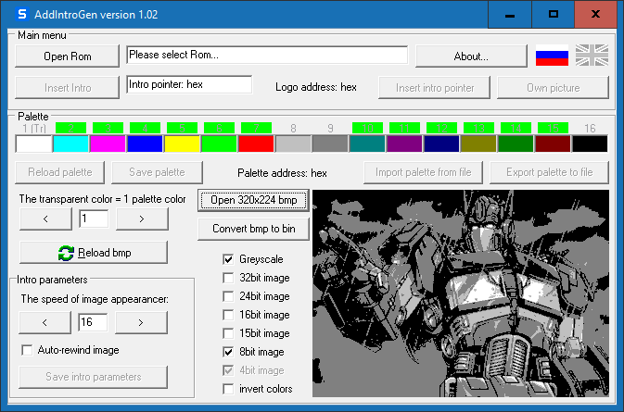Select light grey palette swatch 8

pyautogui.click(x=293, y=144)
